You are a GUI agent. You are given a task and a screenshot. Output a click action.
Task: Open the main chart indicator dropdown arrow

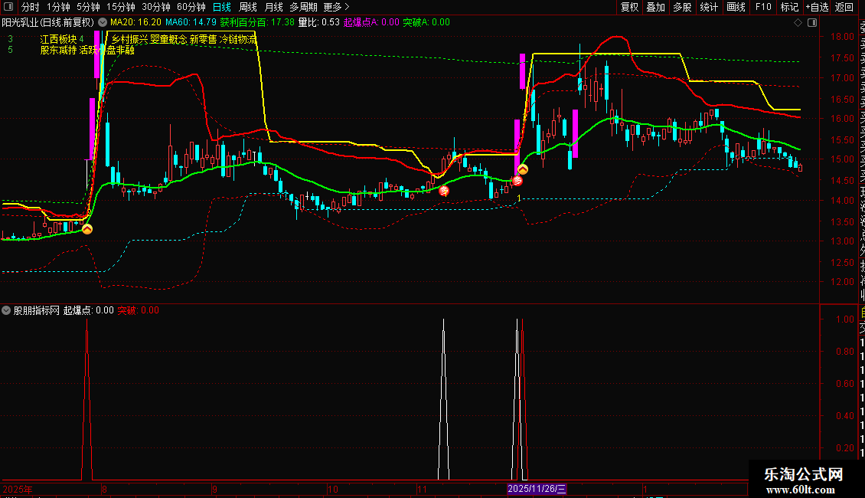(x=103, y=22)
